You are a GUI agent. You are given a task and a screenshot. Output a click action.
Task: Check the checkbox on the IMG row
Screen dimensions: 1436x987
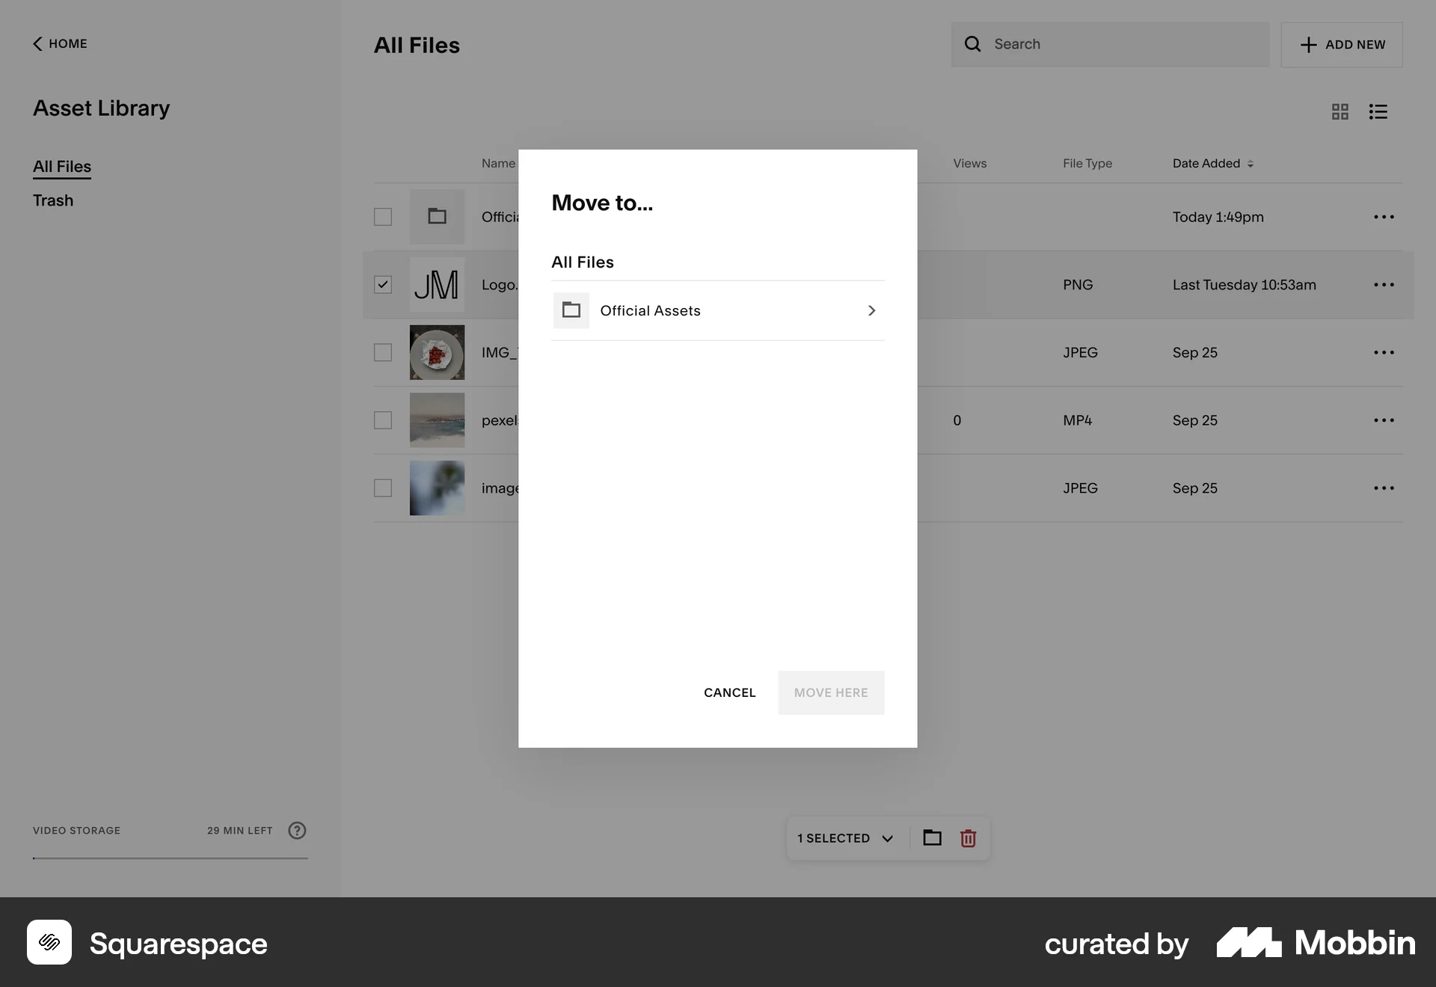[x=383, y=352]
